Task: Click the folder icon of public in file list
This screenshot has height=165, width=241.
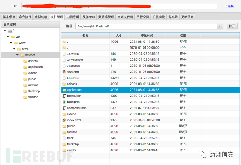Action: pos(64,126)
